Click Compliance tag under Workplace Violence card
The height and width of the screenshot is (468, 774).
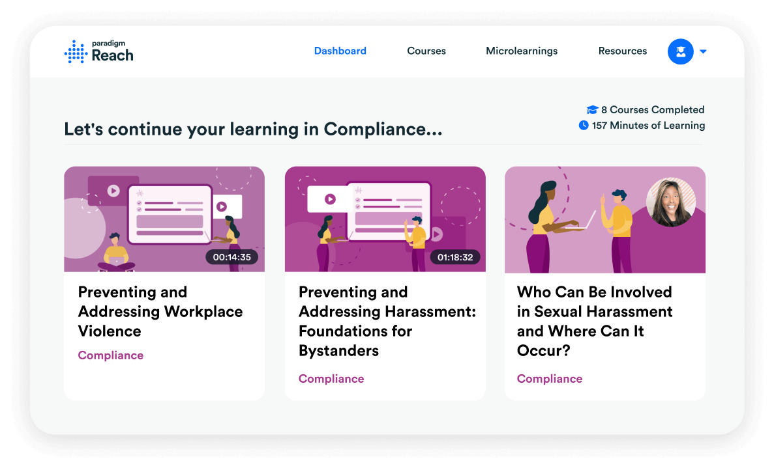111,355
